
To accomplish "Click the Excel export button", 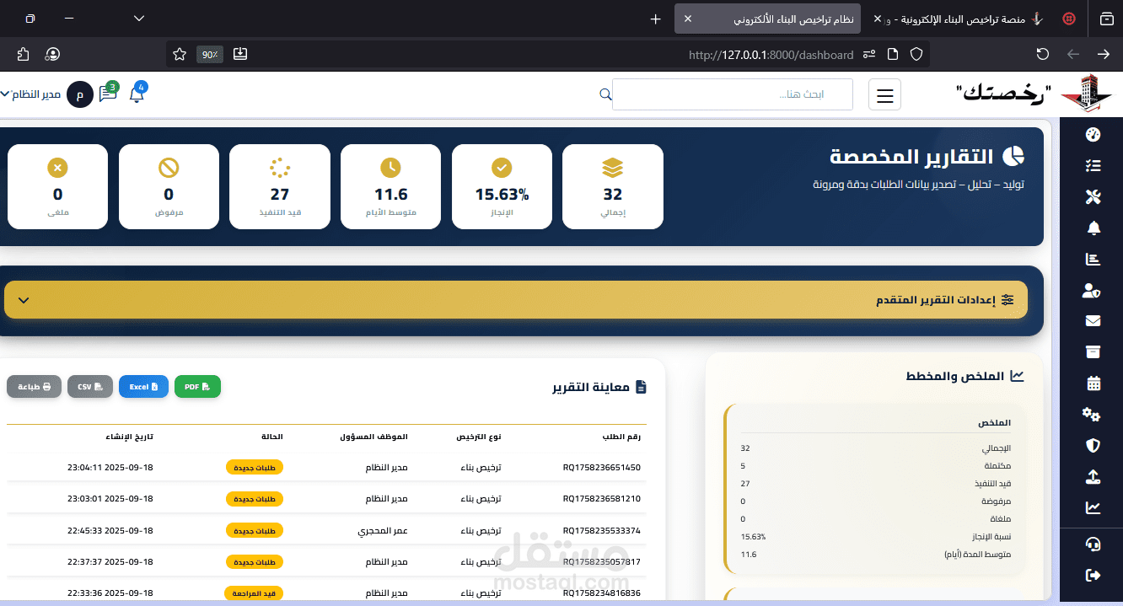I will click(143, 386).
